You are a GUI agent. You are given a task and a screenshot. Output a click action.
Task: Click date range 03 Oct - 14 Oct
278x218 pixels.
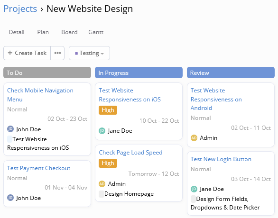251,179
